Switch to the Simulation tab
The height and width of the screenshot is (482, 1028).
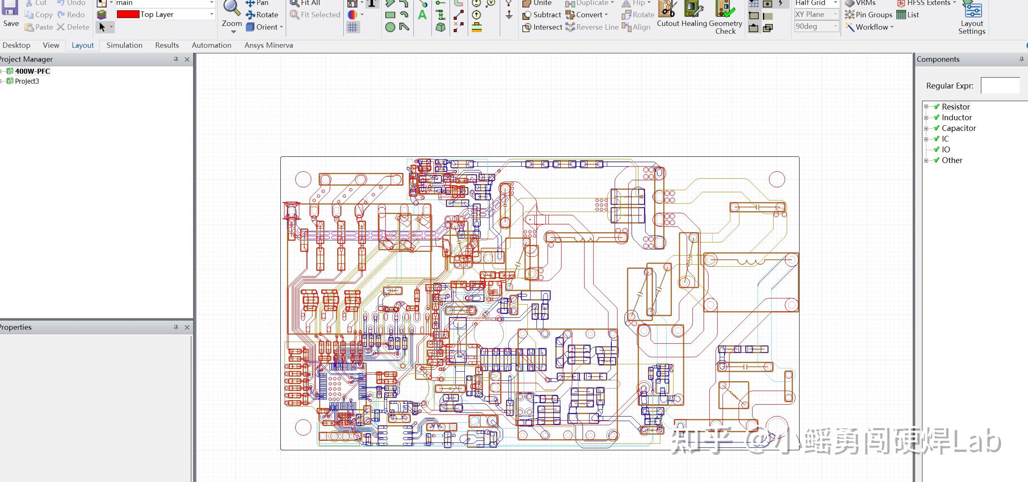(x=124, y=45)
